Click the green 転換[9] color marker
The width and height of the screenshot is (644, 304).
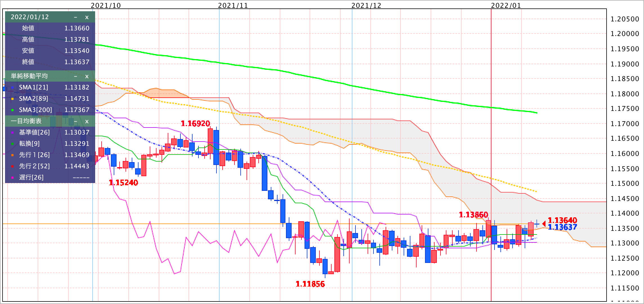(12, 144)
